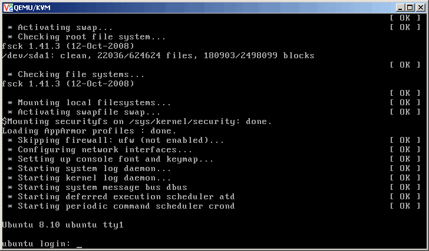Viewport: 429px width, 251px height.
Task: Close the QEMU/KVM window
Action: click(420, 7)
